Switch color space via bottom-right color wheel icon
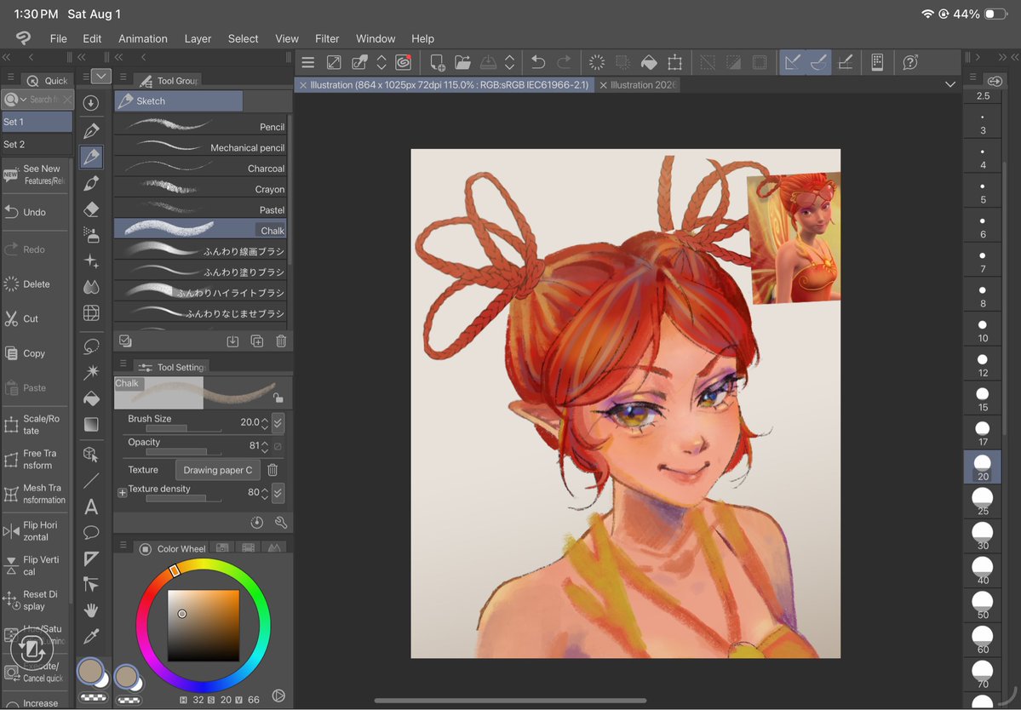 tap(278, 696)
